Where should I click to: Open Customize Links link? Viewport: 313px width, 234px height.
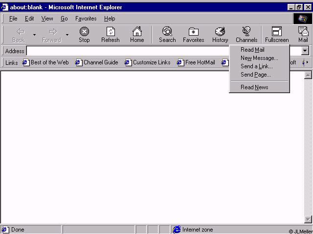click(148, 62)
